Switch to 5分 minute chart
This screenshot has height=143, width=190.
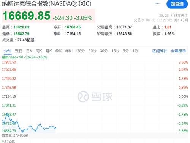[x=126, y=51]
